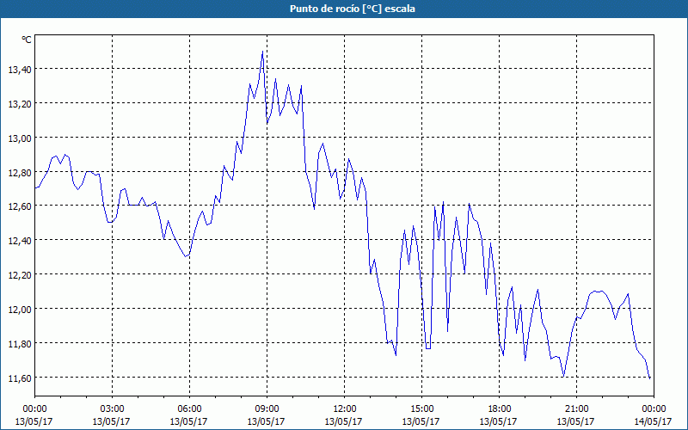The height and width of the screenshot is (430, 688).
Task: Select the 13,40 y-axis value
Action: 20,70
